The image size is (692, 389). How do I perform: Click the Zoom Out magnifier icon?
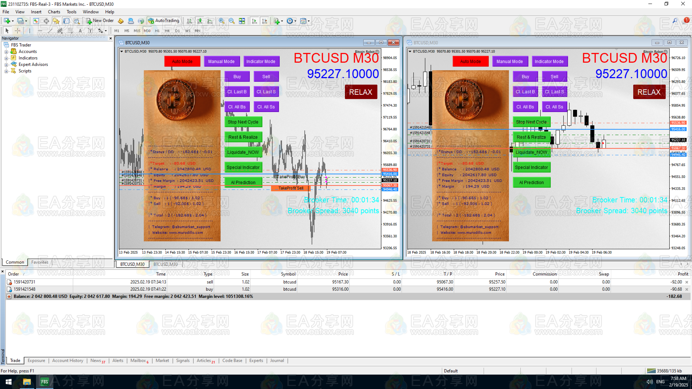(232, 21)
